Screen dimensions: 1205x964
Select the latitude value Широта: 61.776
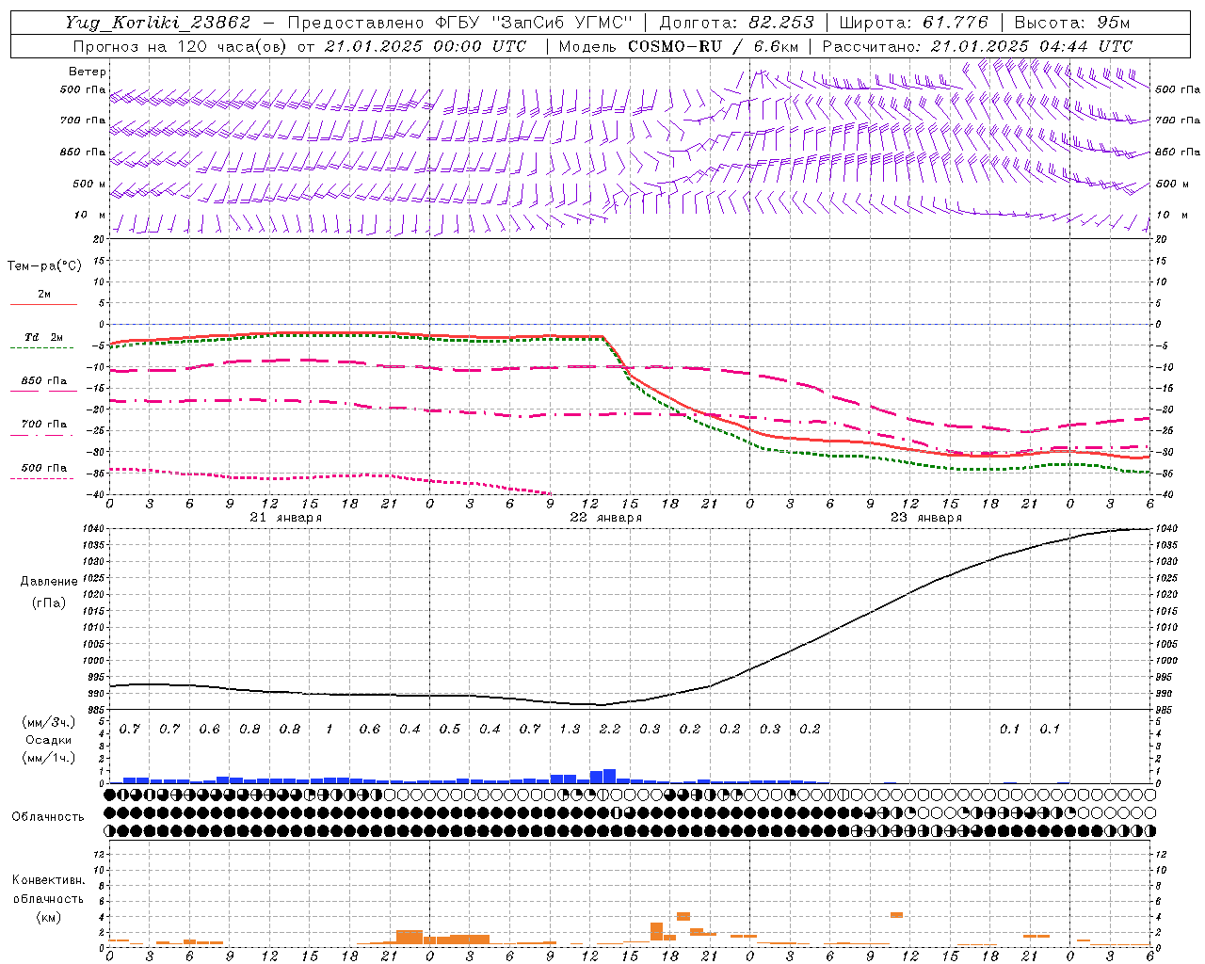[x=913, y=23]
